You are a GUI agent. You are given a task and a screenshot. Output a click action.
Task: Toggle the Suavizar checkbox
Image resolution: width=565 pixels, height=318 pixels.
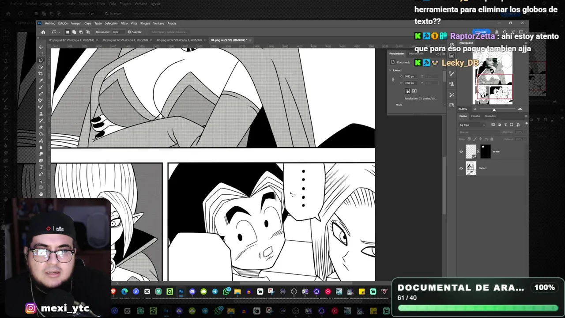[x=129, y=32]
